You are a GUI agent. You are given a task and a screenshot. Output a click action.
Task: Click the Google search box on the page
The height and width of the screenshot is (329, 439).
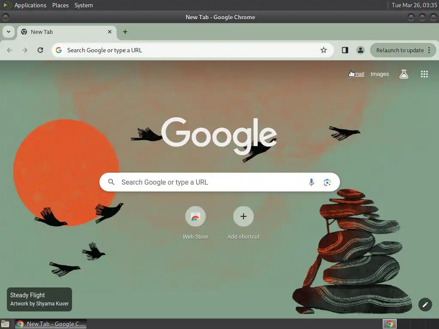click(x=219, y=182)
